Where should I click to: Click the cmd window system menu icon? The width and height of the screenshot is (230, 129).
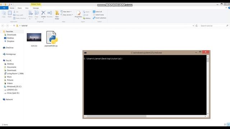tap(85, 53)
